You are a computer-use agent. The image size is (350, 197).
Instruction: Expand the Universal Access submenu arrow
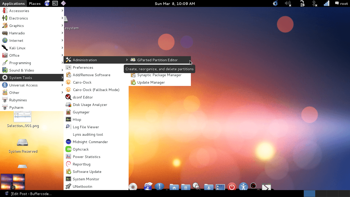pos(62,85)
